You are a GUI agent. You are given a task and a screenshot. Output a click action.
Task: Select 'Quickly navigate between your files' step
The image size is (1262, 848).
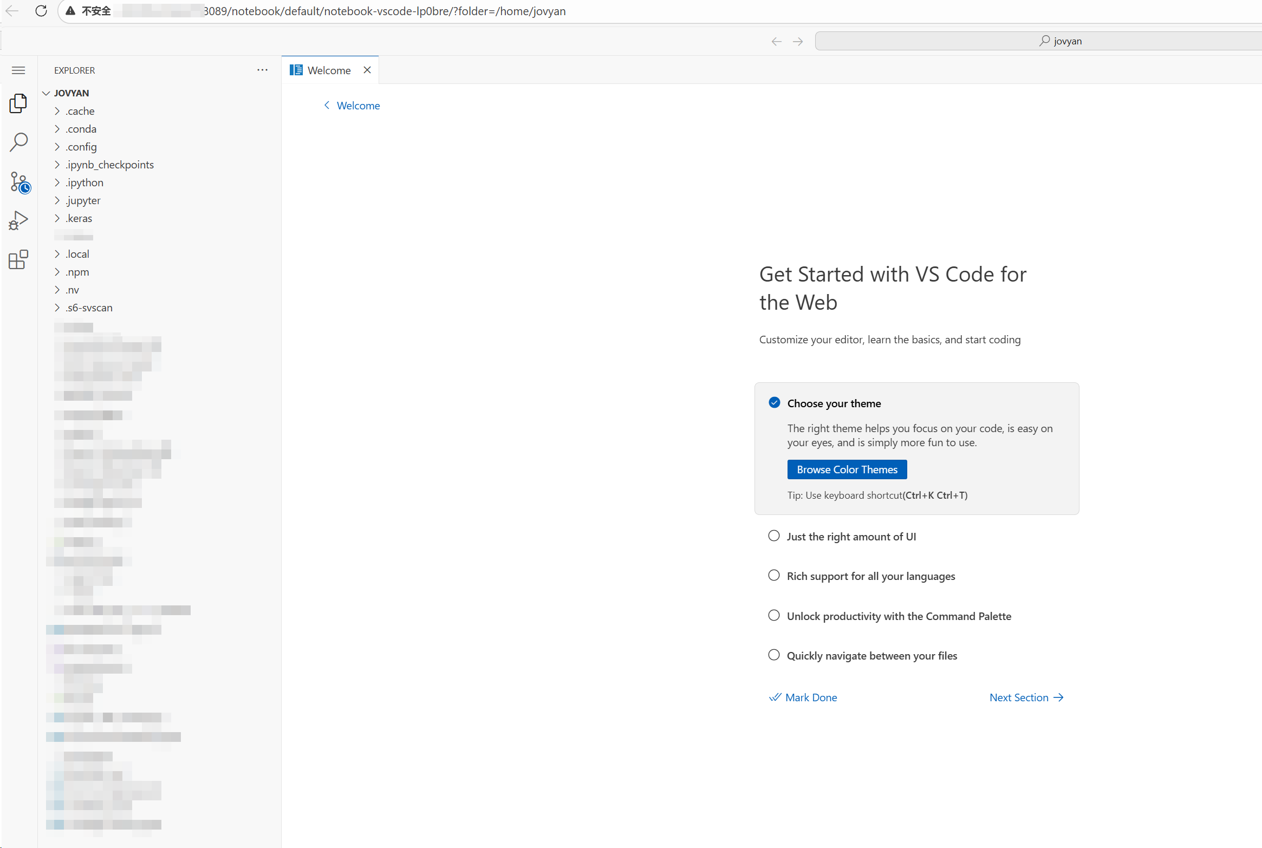pos(871,656)
